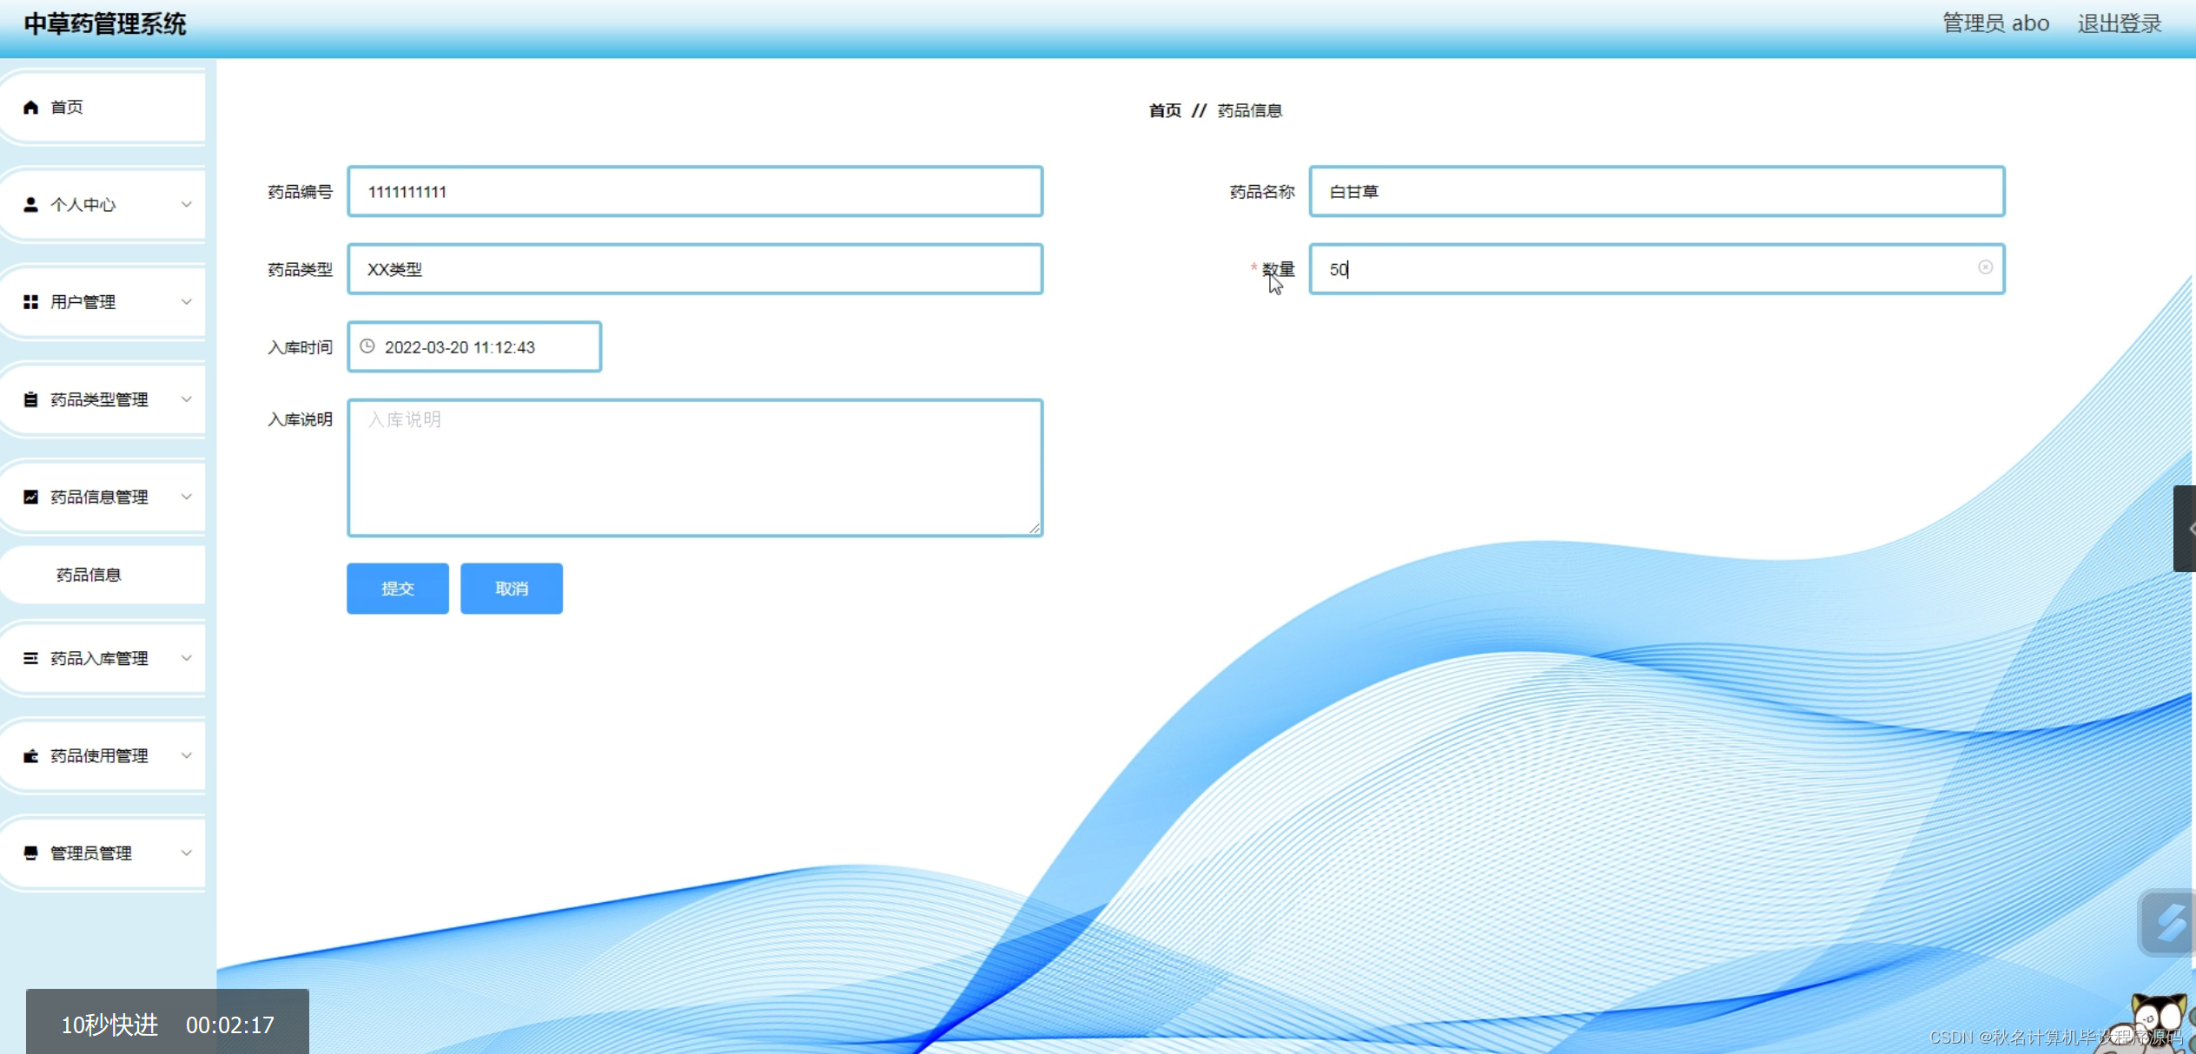This screenshot has height=1054, width=2196.
Task: Click the grid icon for 用户管理
Action: point(30,301)
